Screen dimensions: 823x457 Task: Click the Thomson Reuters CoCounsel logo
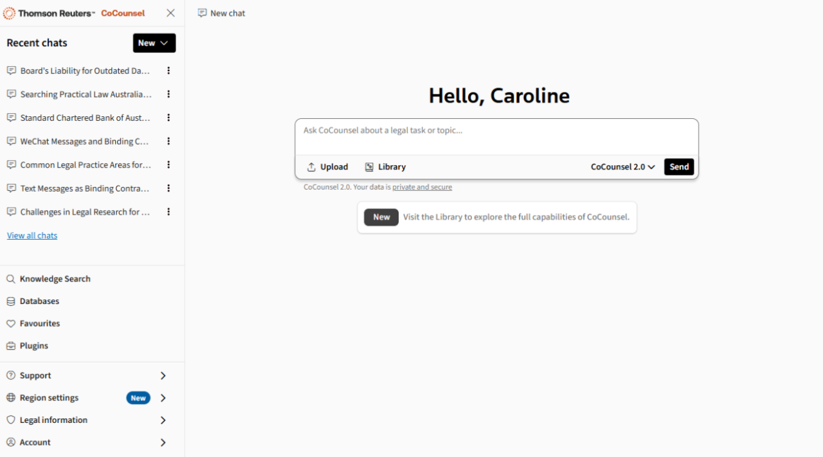[x=71, y=13]
